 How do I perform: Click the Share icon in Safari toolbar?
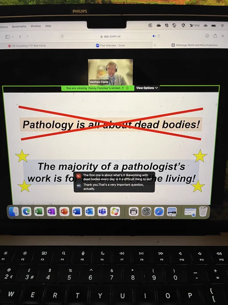pyautogui.click(x=215, y=36)
